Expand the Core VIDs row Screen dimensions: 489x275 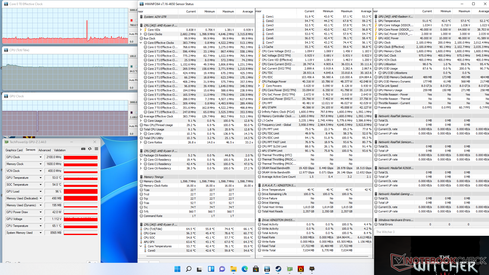pos(141,30)
